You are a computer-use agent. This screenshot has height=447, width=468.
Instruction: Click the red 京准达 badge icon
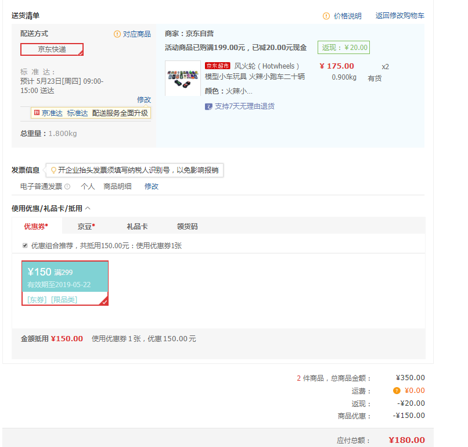click(x=37, y=113)
